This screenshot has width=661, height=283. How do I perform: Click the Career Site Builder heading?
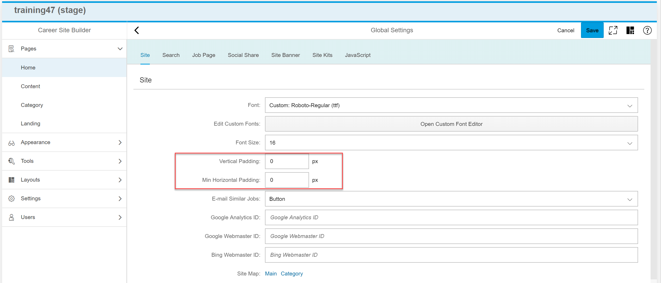(64, 30)
